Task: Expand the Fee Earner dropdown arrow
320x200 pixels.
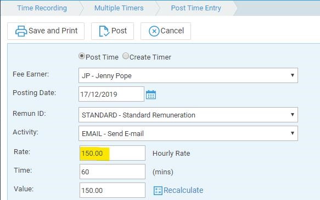Action: (293, 75)
